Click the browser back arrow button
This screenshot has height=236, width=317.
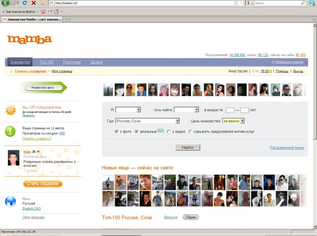(x=6, y=3)
